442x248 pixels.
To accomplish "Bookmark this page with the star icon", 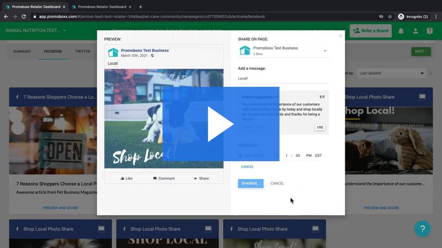I will 390,17.
